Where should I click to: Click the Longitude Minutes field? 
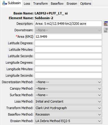point(68,69)
